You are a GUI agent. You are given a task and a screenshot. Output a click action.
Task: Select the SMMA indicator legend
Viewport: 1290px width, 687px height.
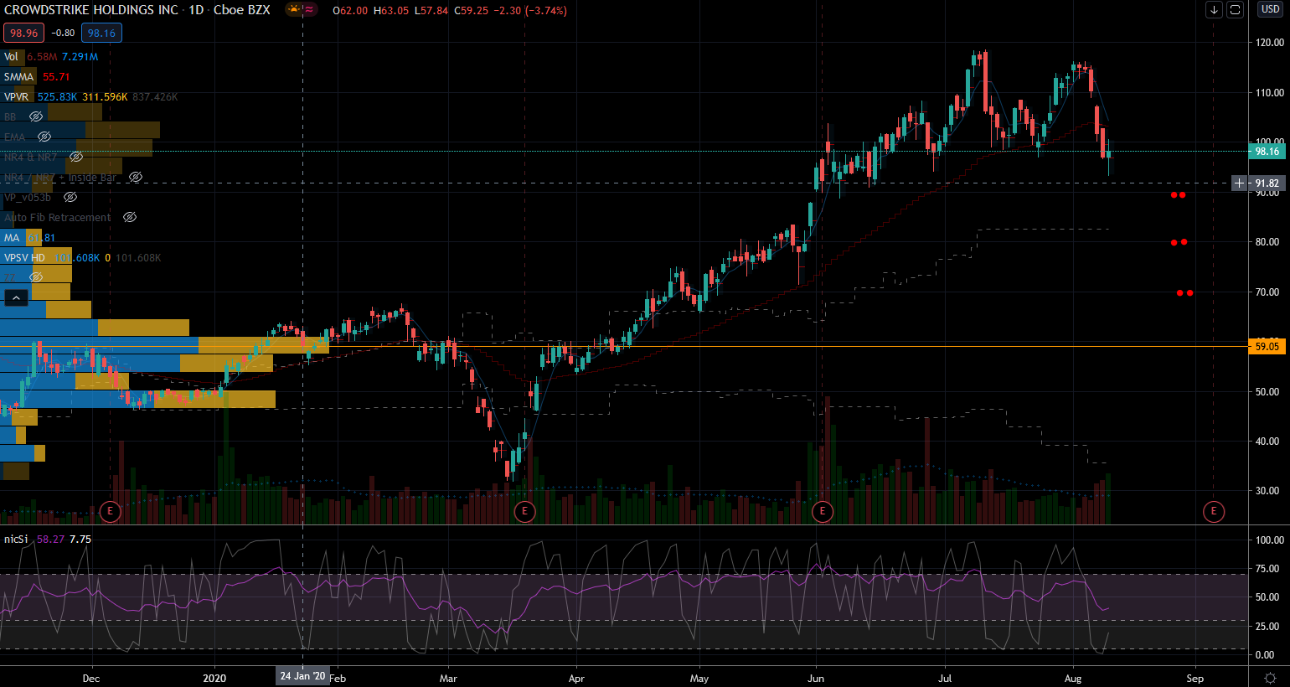[x=18, y=76]
